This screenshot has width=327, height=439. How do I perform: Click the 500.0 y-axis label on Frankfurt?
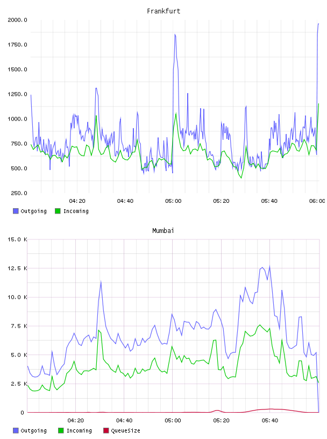[19, 168]
